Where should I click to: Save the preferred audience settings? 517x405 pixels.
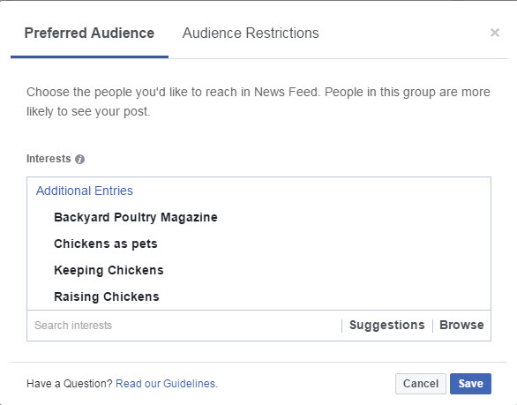[x=470, y=384]
